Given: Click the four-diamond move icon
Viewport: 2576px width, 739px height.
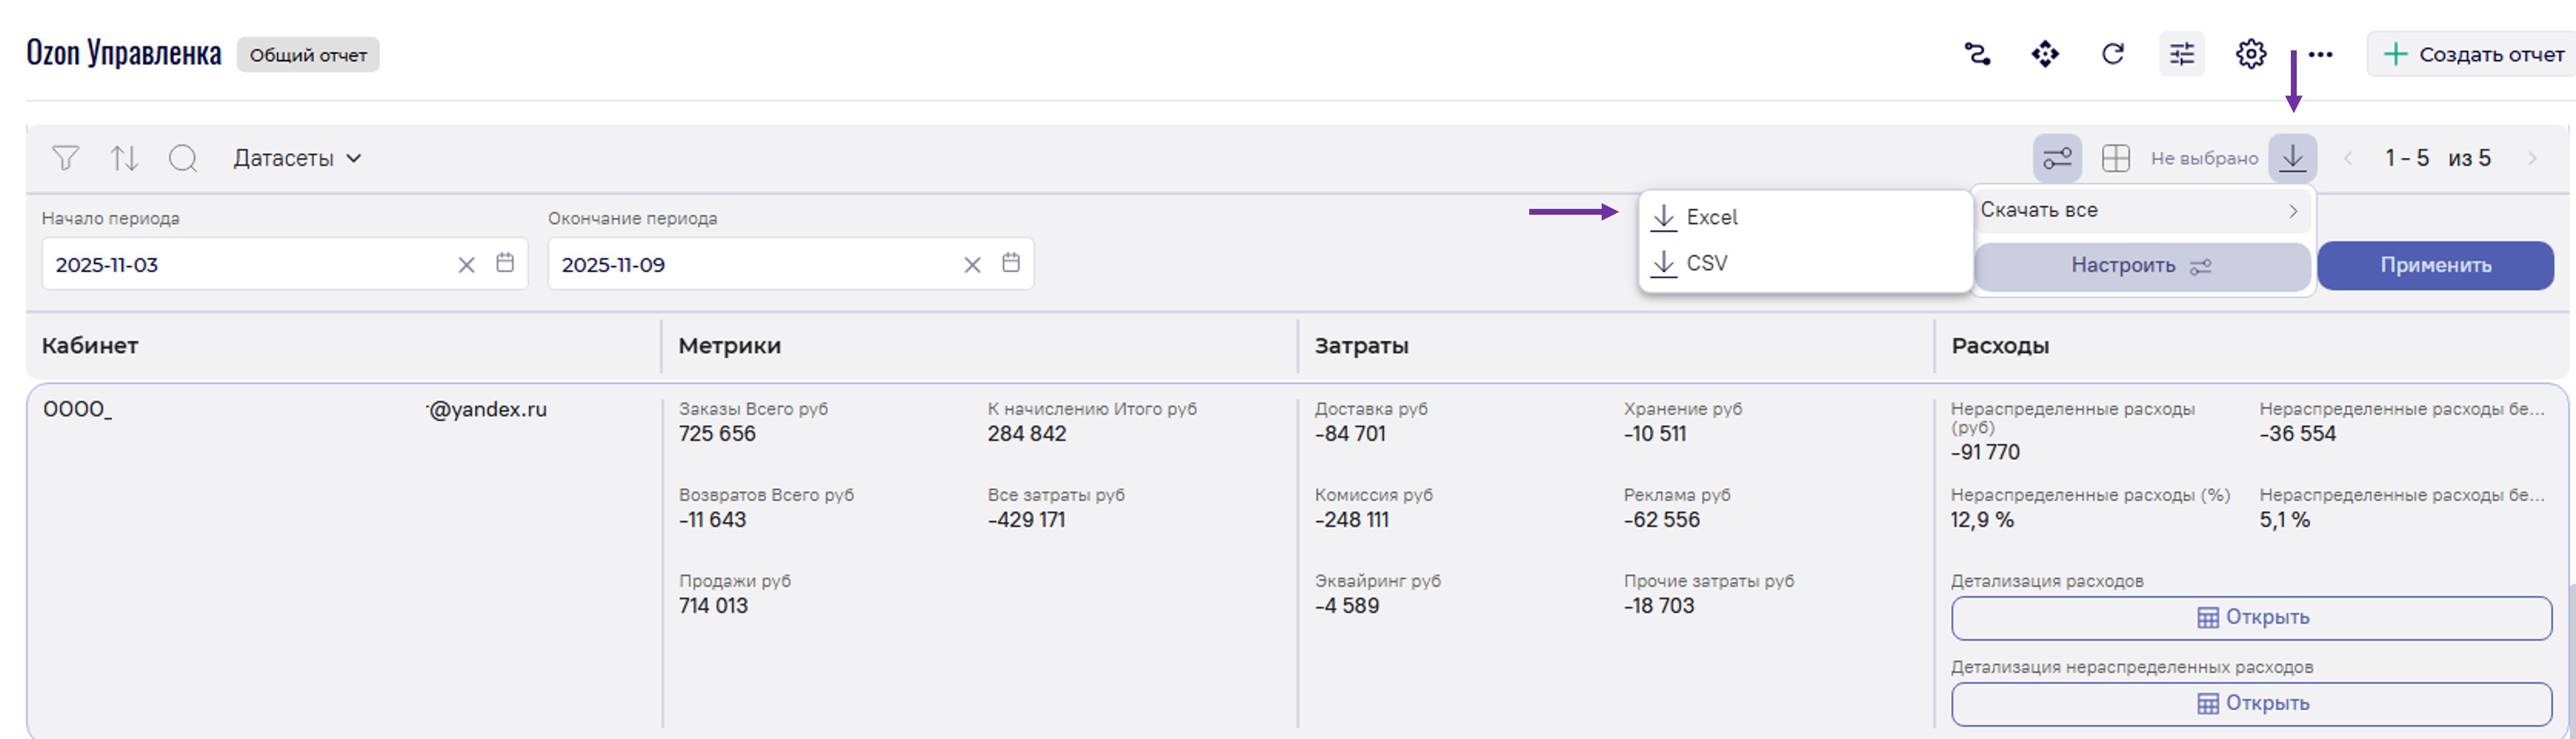Looking at the screenshot, I should point(2045,54).
